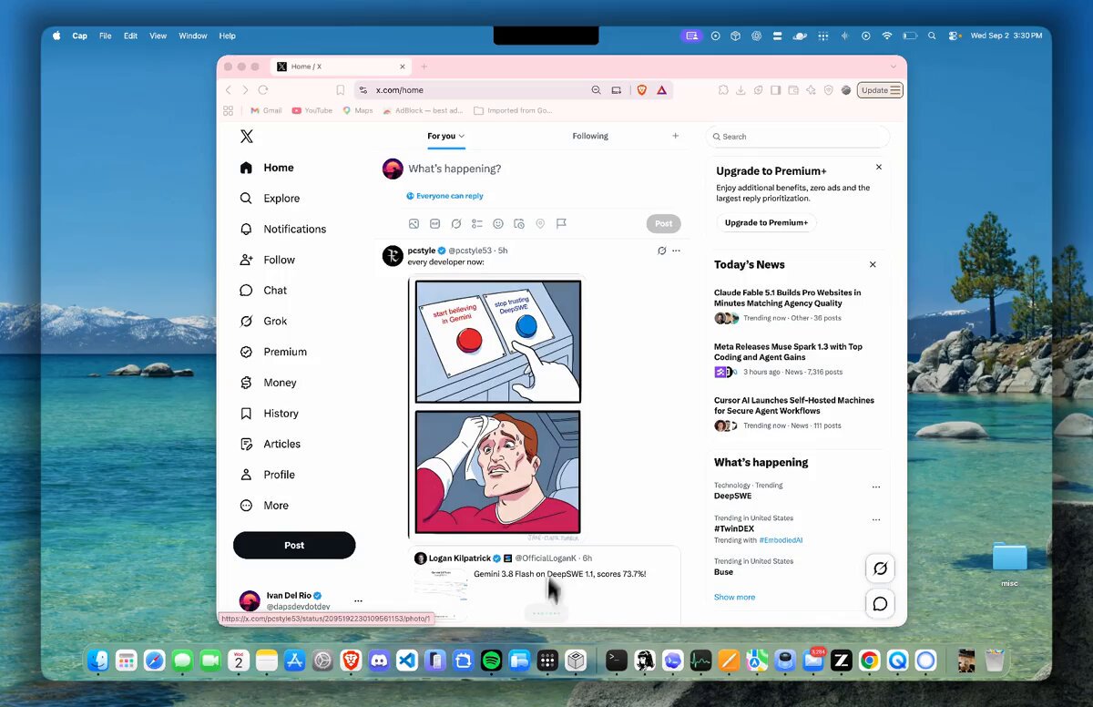Toggle the browser sidebar panel icon

coord(775,90)
